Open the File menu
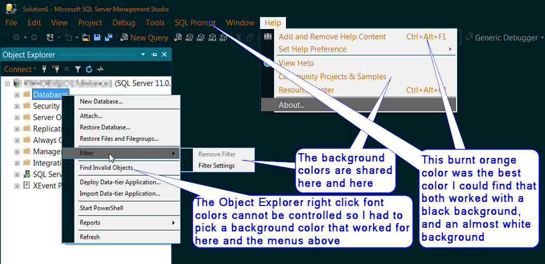The image size is (545, 264). (11, 23)
